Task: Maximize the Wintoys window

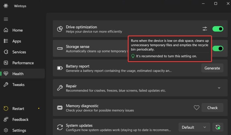Action: [215, 3]
